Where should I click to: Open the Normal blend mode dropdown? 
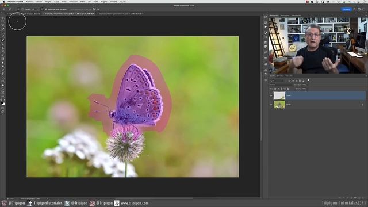(281, 85)
